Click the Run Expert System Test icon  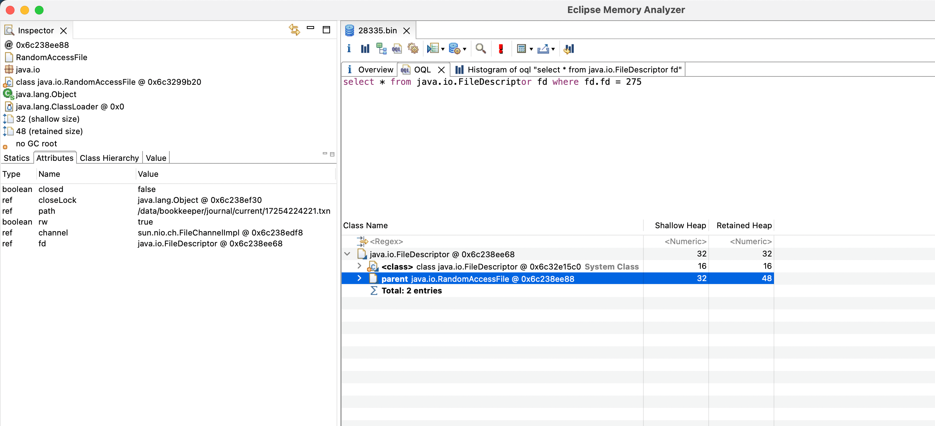coord(433,49)
